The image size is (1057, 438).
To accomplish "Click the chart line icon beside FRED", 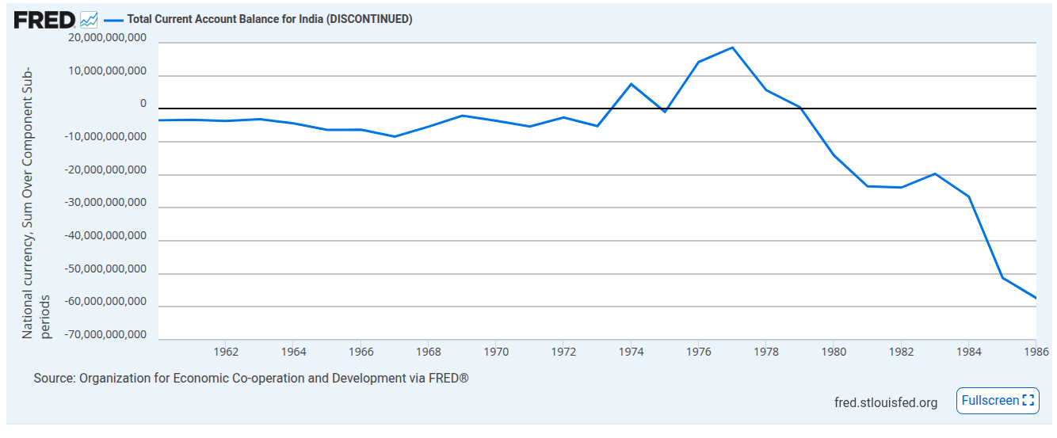I will click(89, 19).
